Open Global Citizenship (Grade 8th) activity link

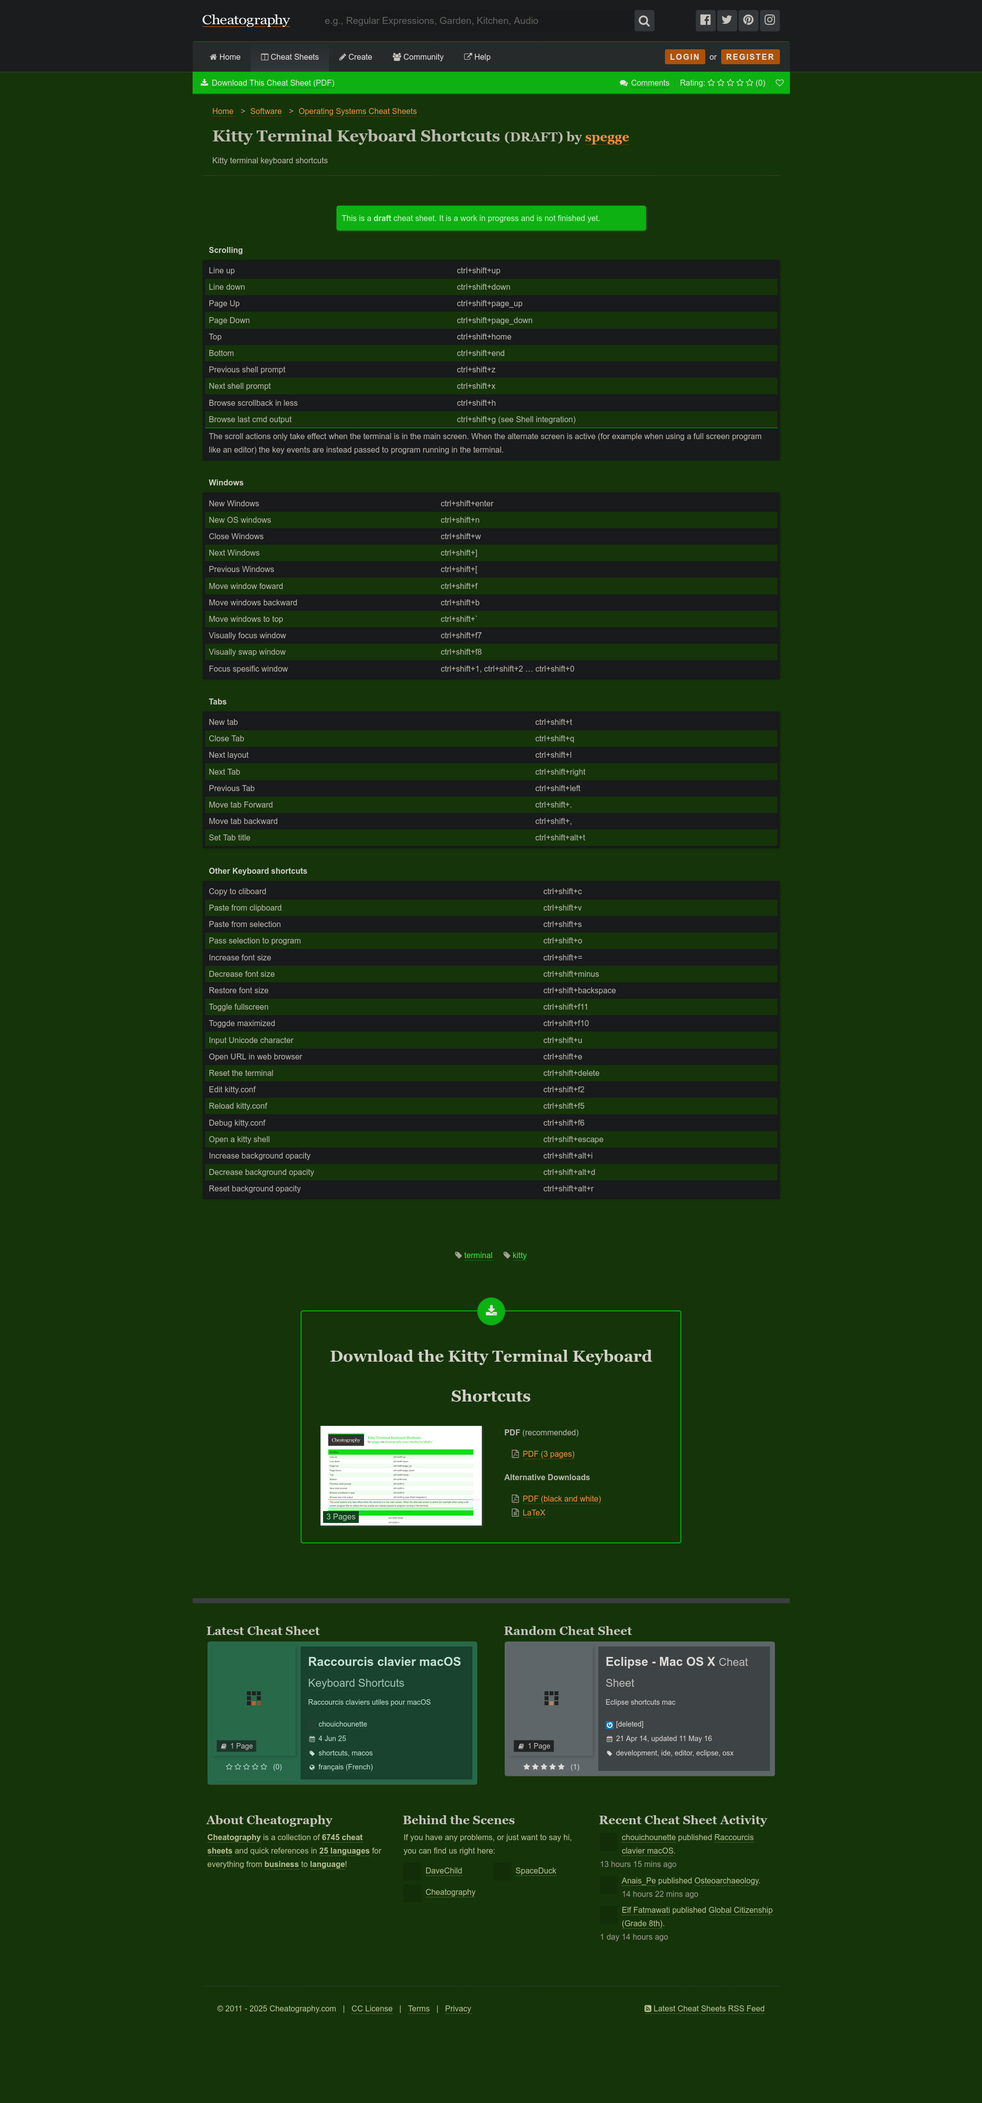coord(697,1916)
